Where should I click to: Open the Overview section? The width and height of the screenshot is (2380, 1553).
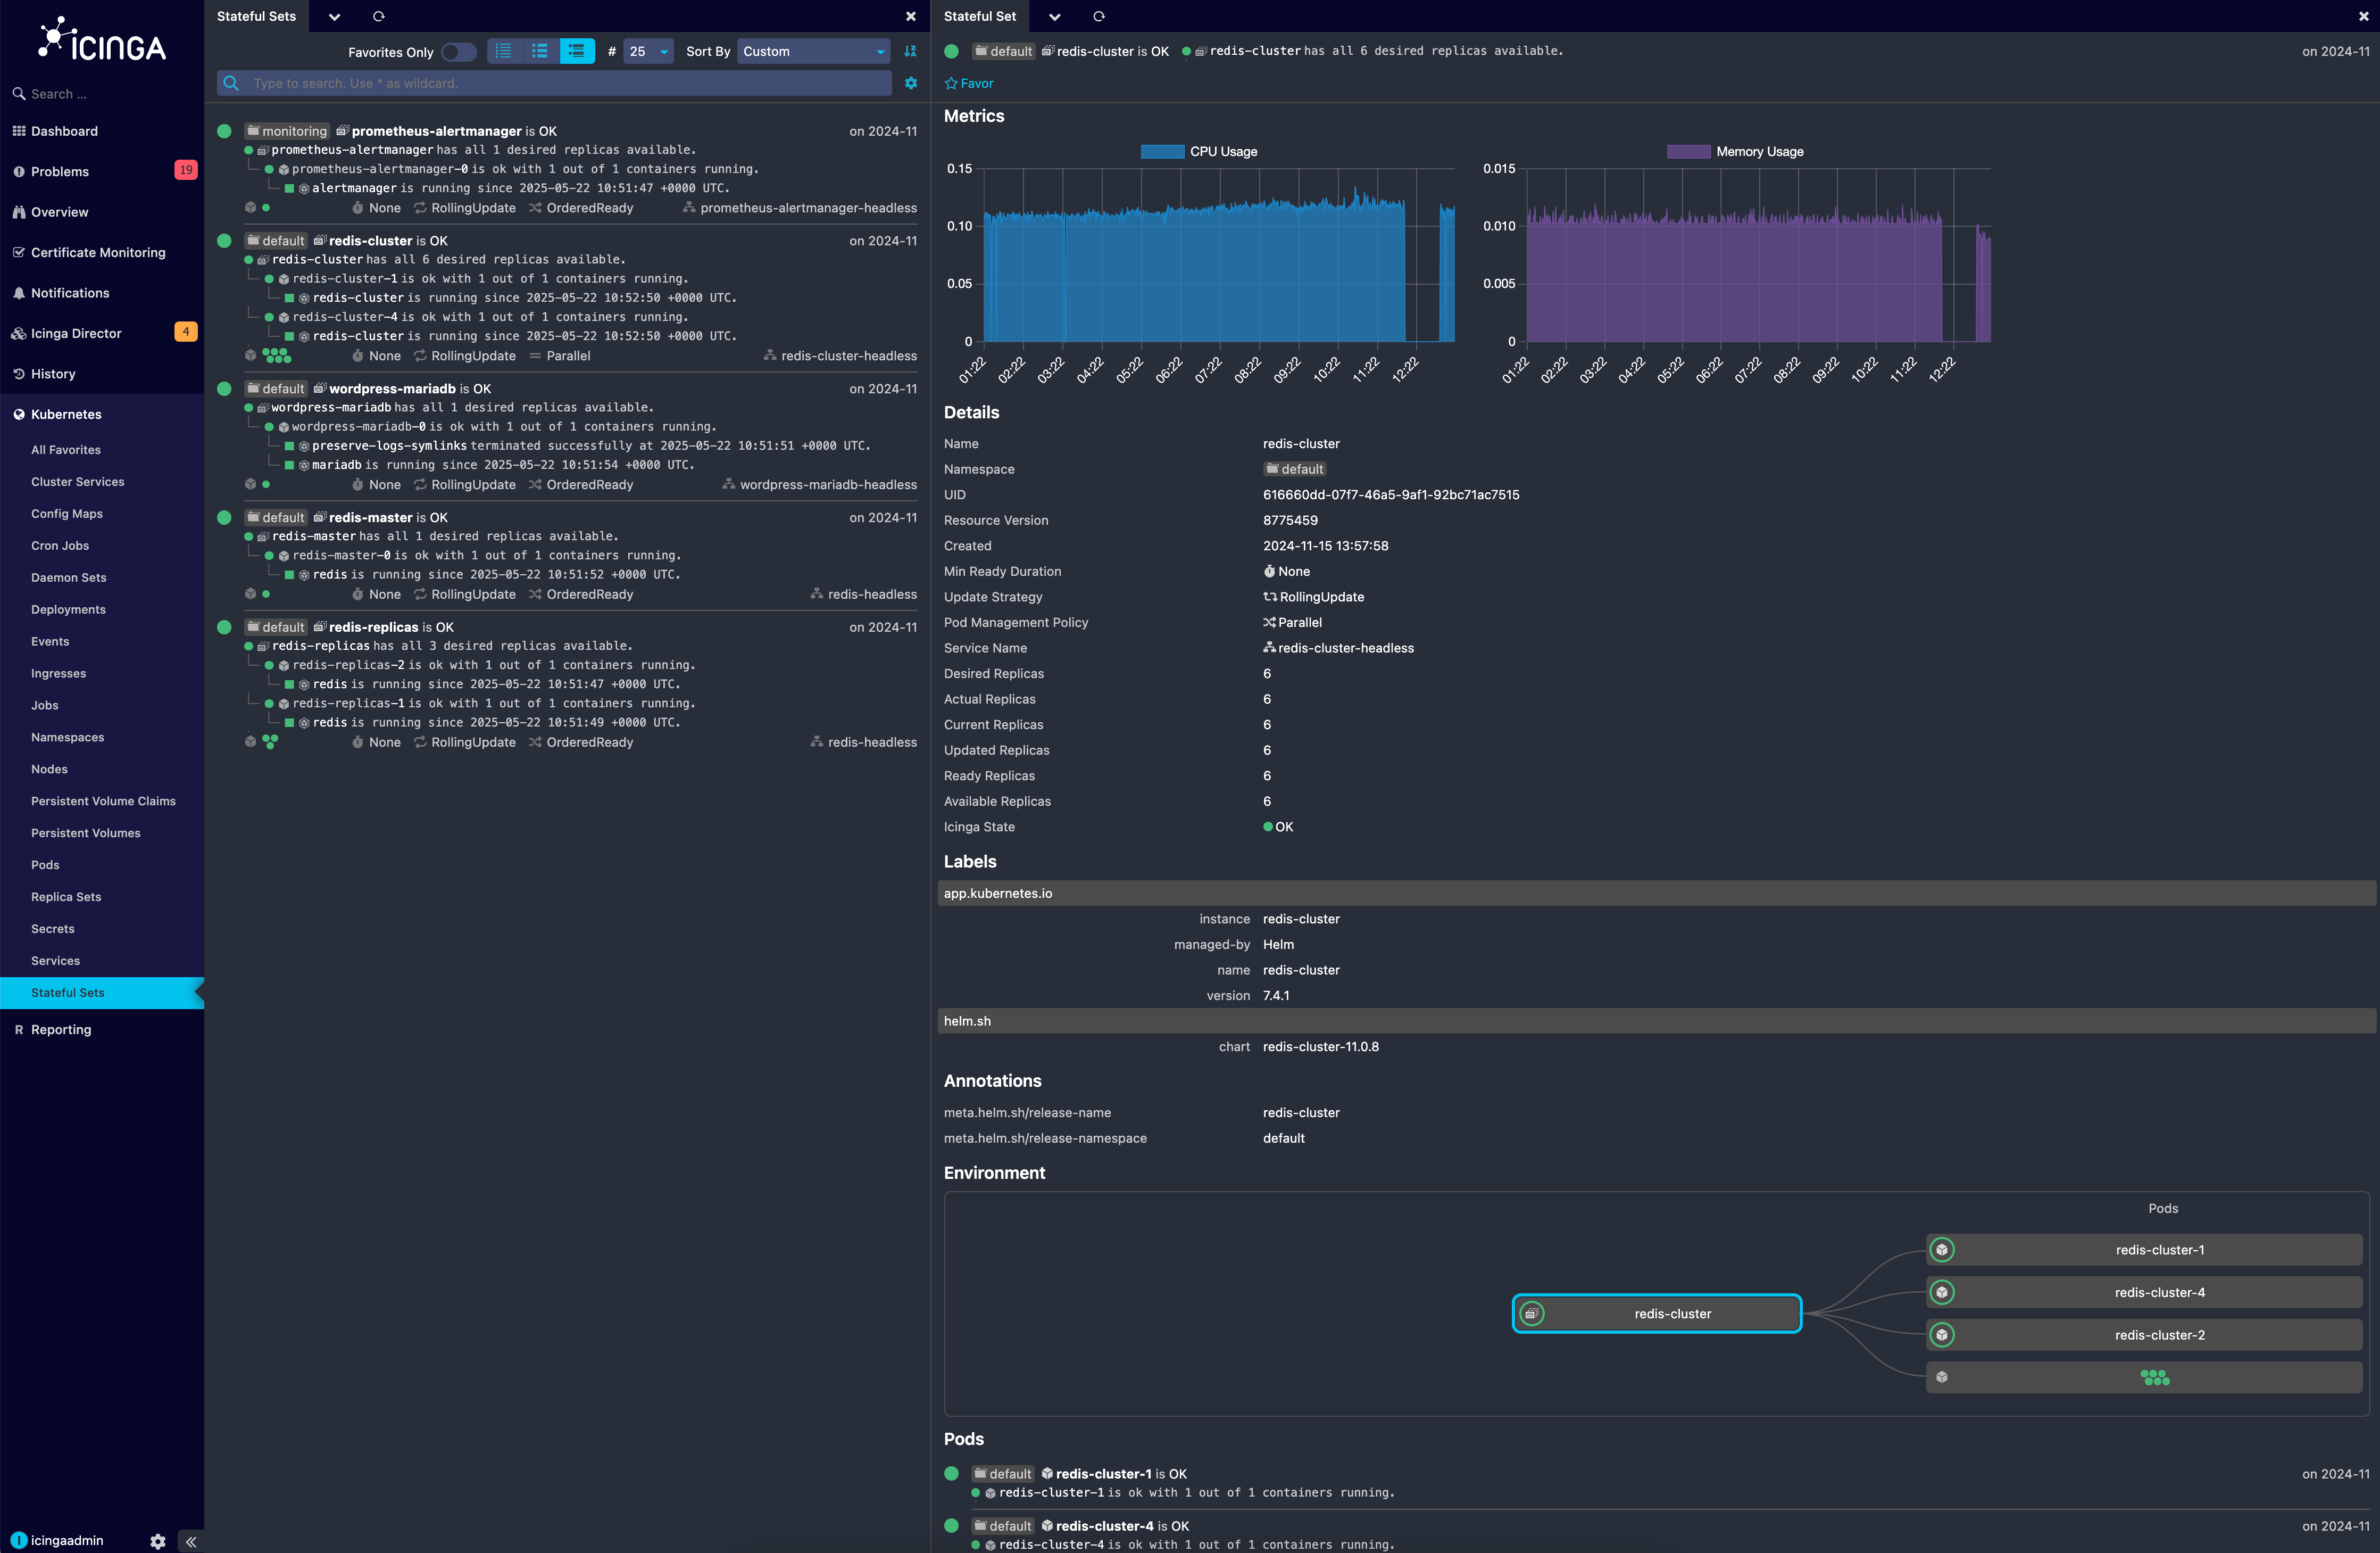tap(59, 212)
